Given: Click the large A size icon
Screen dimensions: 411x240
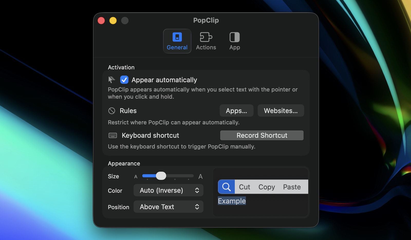Looking at the screenshot, I should point(200,177).
